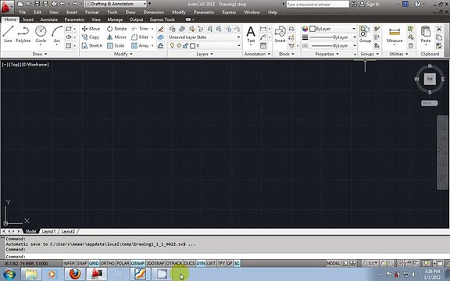The height and width of the screenshot is (281, 450).
Task: Activate the Copy command
Action: click(91, 37)
